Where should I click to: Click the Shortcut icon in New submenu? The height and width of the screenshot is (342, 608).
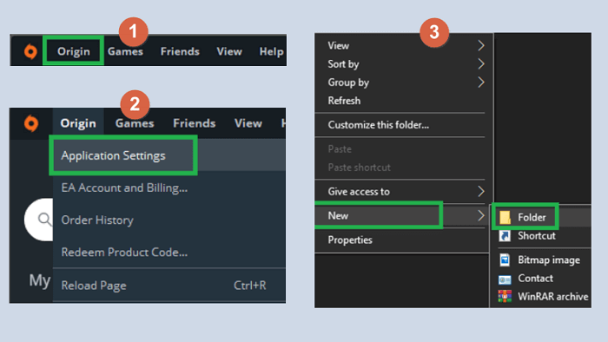click(x=505, y=236)
